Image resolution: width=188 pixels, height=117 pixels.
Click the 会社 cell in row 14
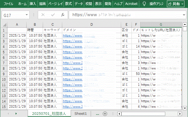pyautogui.click(x=126, y=101)
